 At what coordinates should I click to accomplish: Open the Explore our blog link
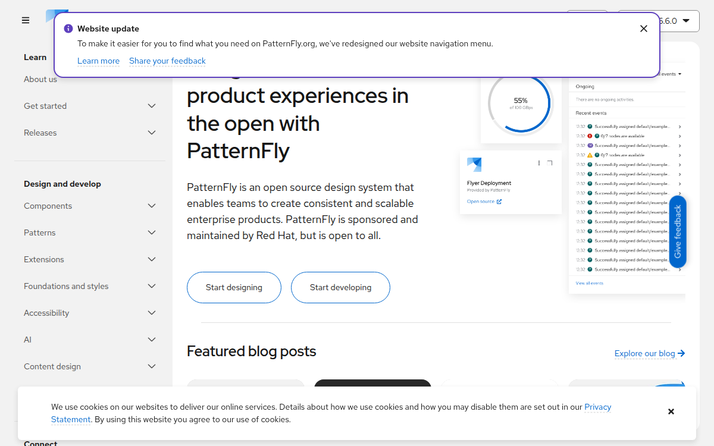650,353
